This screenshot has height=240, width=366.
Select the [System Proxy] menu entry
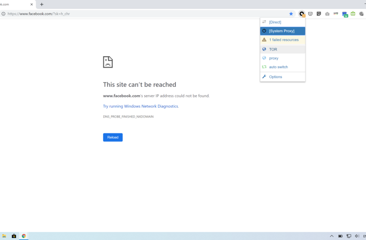tap(283, 31)
